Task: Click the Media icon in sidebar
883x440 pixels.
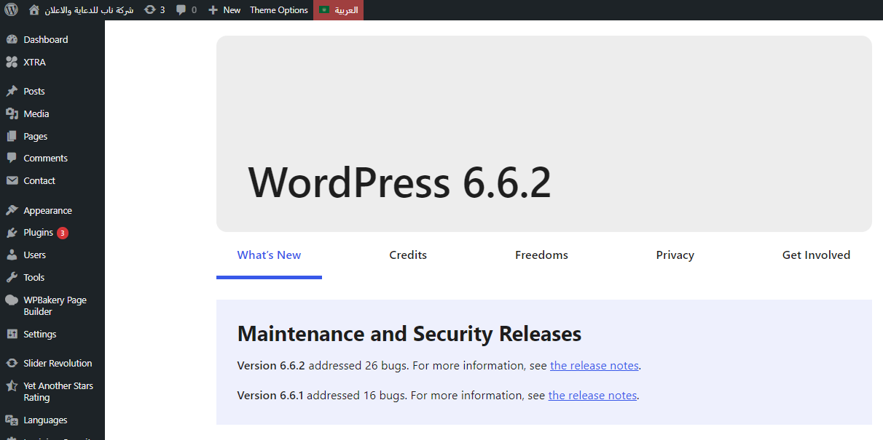Action: pyautogui.click(x=12, y=114)
